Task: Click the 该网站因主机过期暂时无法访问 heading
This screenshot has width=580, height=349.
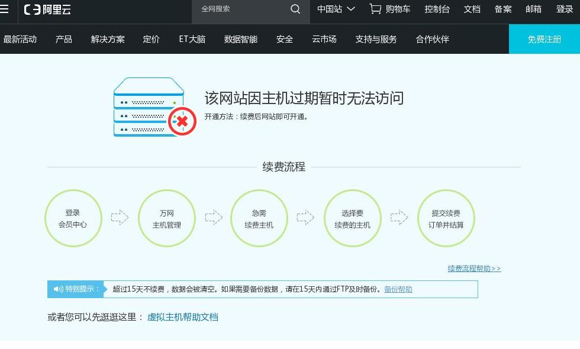Action: 304,98
